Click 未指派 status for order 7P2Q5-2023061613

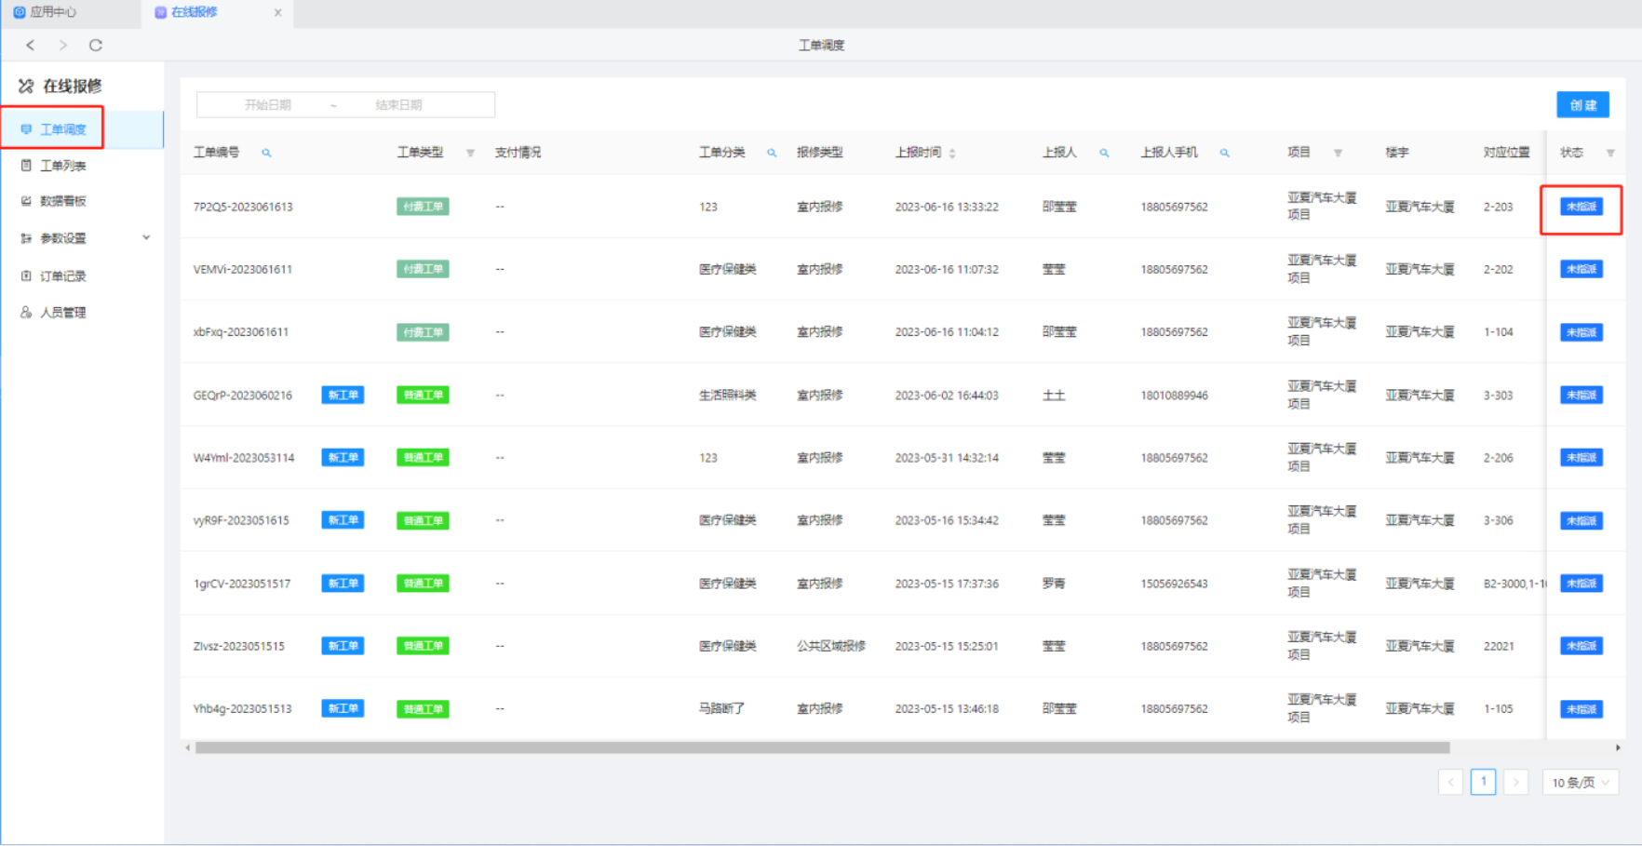1581,207
